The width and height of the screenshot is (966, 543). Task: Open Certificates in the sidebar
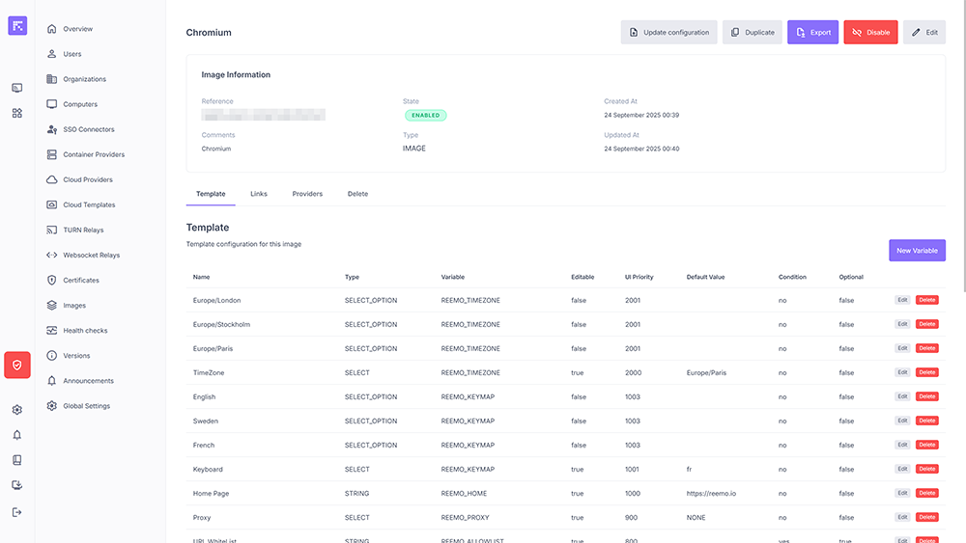[x=81, y=281]
